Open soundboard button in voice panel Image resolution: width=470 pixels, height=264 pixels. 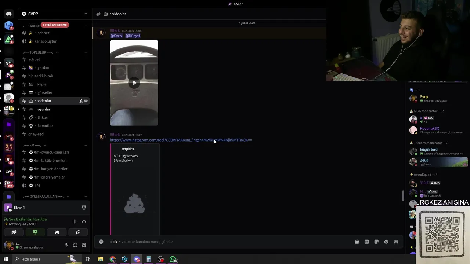pyautogui.click(x=78, y=232)
